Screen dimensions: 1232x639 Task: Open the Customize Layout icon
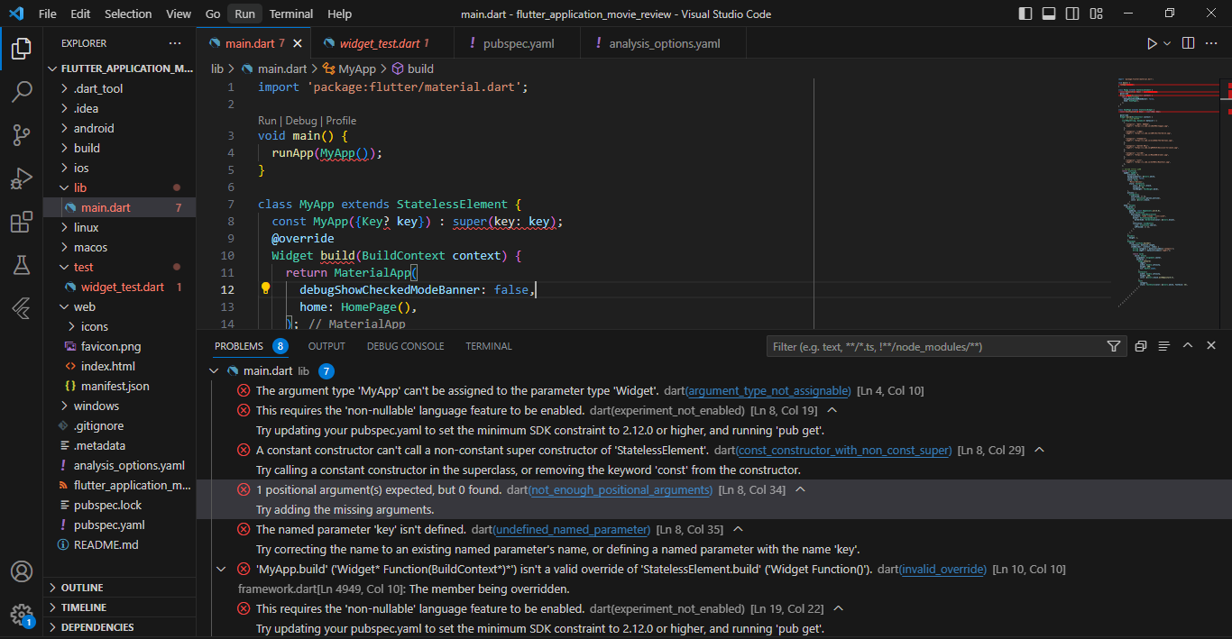pos(1096,14)
